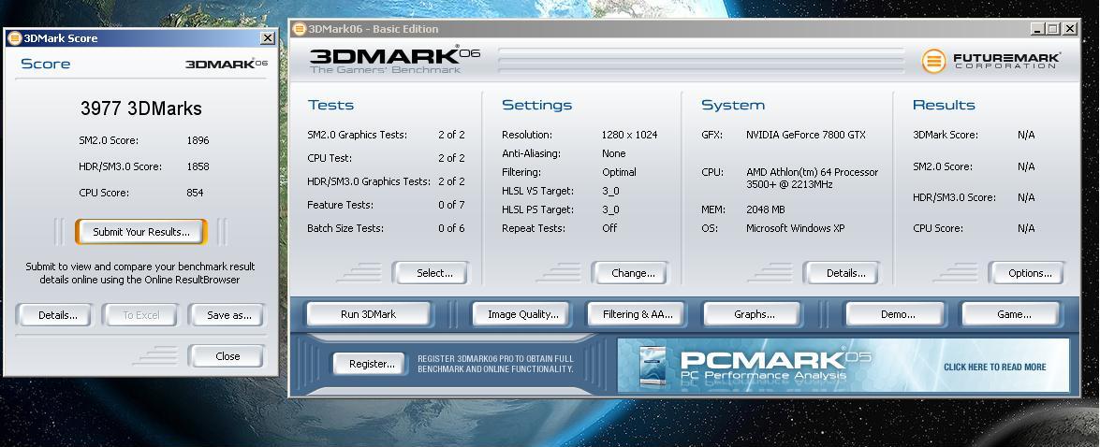Open the Filtering & AA... tool
The height and width of the screenshot is (447, 1100).
pyautogui.click(x=638, y=314)
